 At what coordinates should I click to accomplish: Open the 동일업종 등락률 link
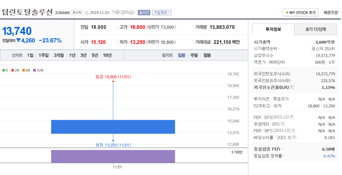268,156
